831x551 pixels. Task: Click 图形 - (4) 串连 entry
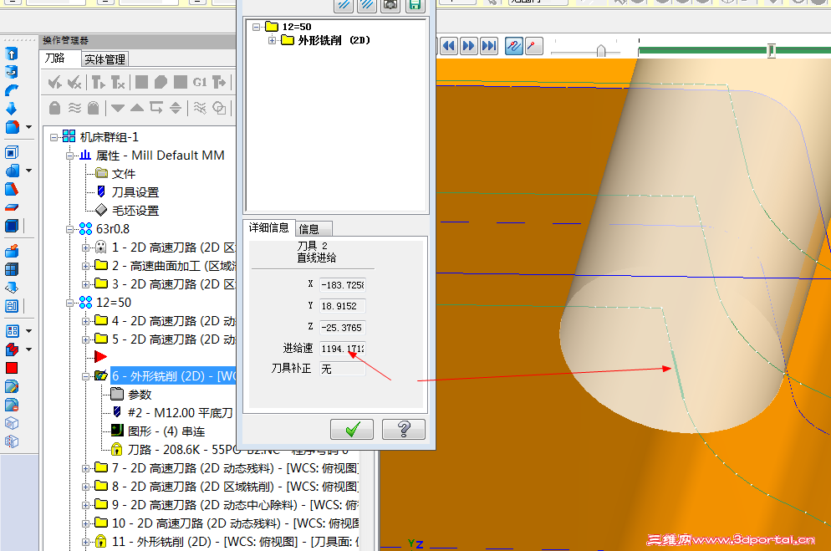(166, 431)
